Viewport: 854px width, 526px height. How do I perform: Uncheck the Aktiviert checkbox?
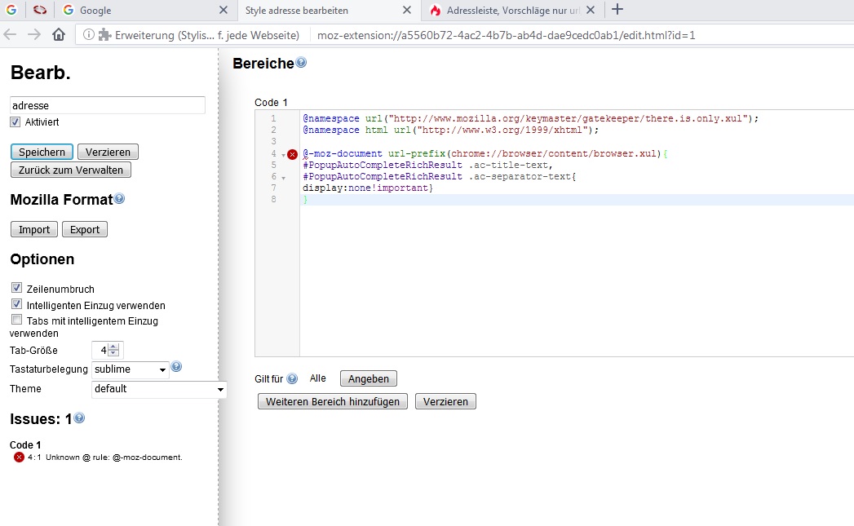[15, 122]
